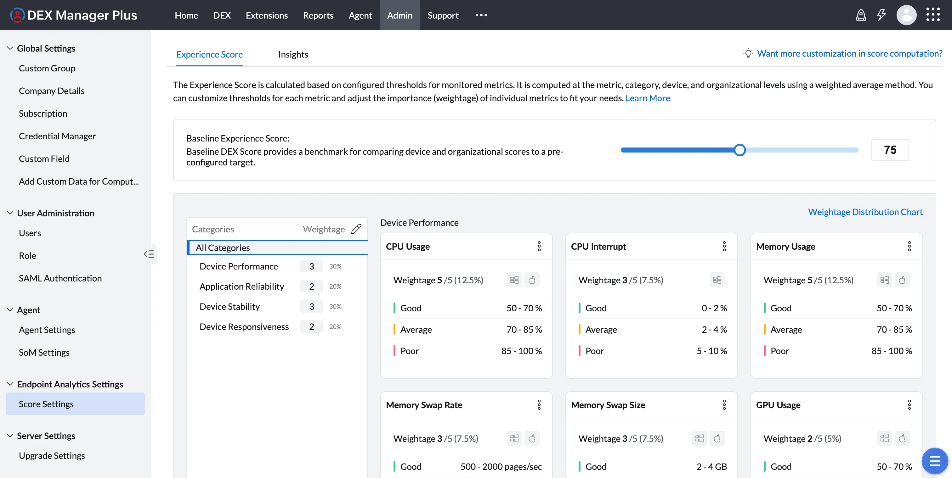Click the lightbulb customization tip icon
This screenshot has height=478, width=952.
748,53
